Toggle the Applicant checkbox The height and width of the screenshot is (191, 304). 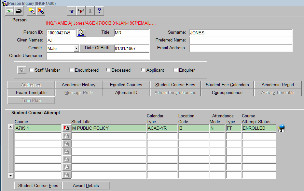point(143,70)
